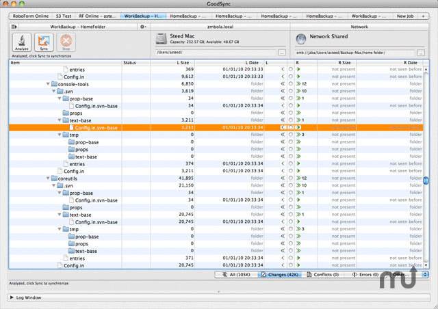The image size is (438, 309).
Task: Start synchronization with the Sync icon
Action: click(44, 42)
